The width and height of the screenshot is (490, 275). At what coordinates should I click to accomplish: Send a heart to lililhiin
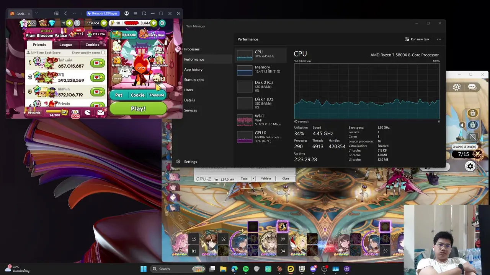tap(97, 92)
